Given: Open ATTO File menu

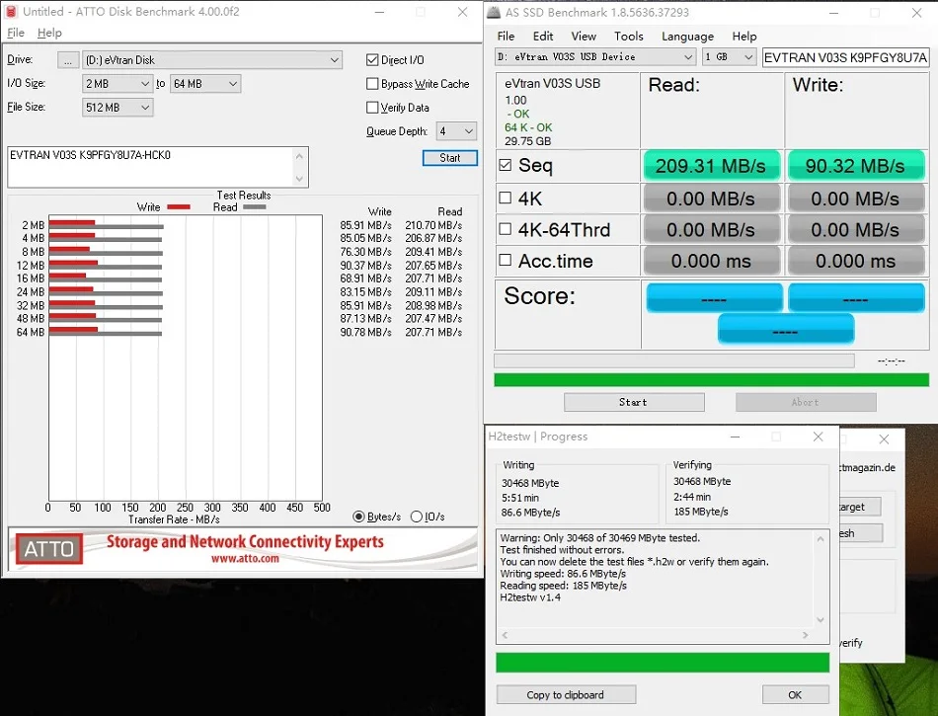Looking at the screenshot, I should pos(16,33).
